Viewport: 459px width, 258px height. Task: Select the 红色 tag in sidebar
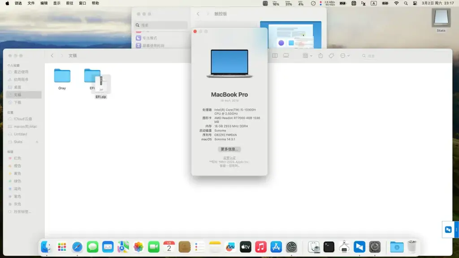pos(24,158)
